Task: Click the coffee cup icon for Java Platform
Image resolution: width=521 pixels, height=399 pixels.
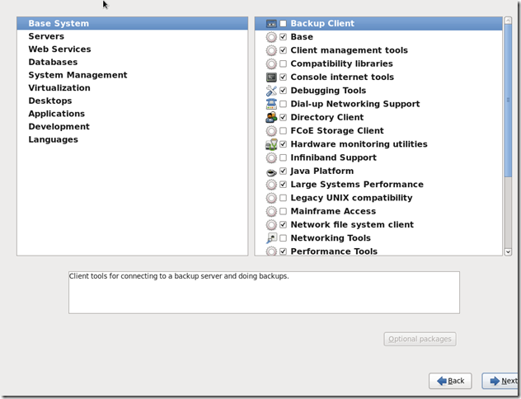Action: pos(271,171)
